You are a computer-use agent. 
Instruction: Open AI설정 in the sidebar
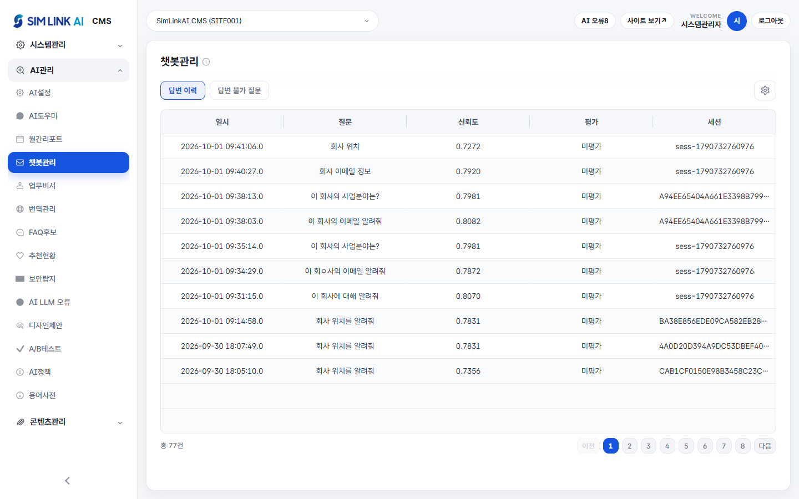pyautogui.click(x=68, y=93)
